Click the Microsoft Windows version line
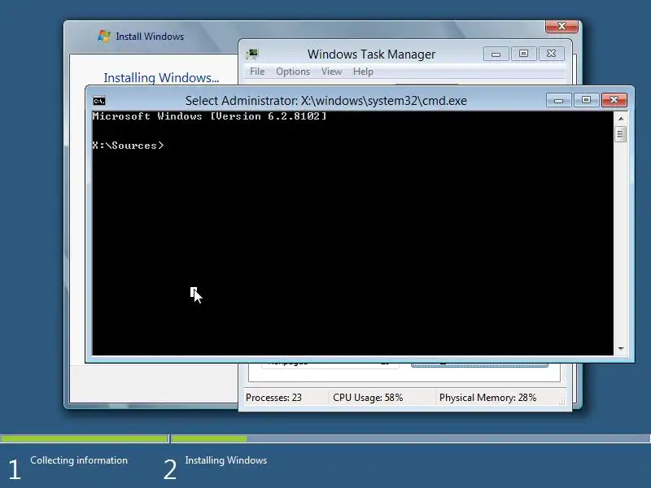The width and height of the screenshot is (651, 488). click(209, 116)
